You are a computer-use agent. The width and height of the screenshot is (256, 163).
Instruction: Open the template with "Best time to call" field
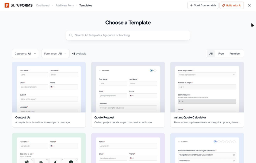pyautogui.click(x=49, y=148)
